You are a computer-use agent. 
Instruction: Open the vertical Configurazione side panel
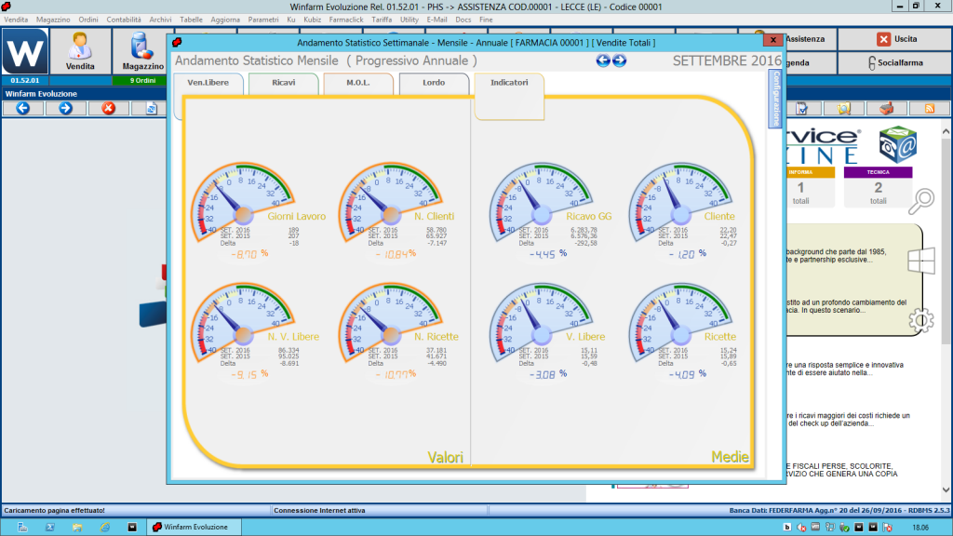775,99
